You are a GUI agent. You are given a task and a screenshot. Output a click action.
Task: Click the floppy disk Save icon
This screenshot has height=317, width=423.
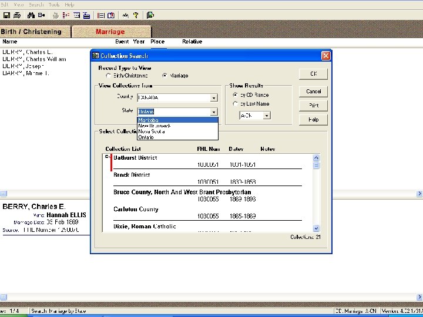[6, 15]
